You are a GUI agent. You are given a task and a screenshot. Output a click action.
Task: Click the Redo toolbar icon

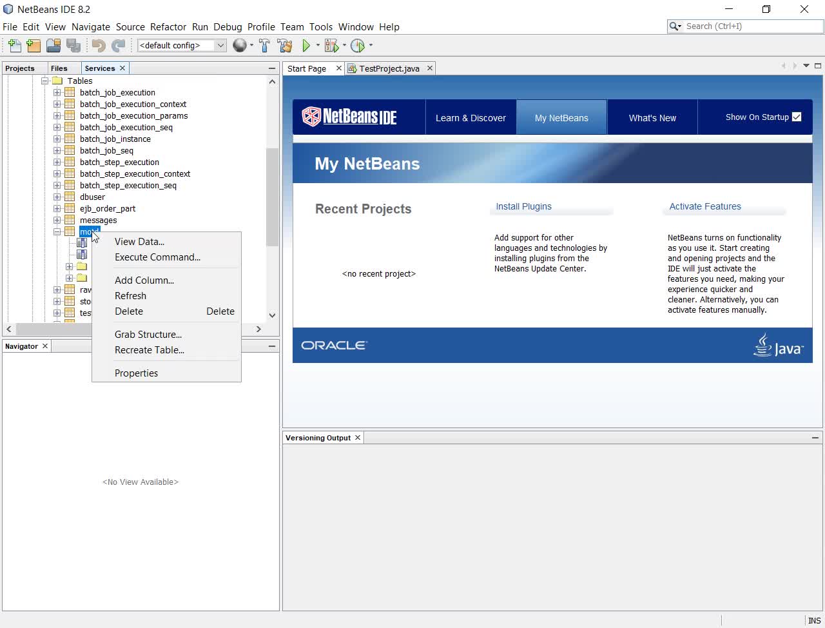[x=119, y=45]
